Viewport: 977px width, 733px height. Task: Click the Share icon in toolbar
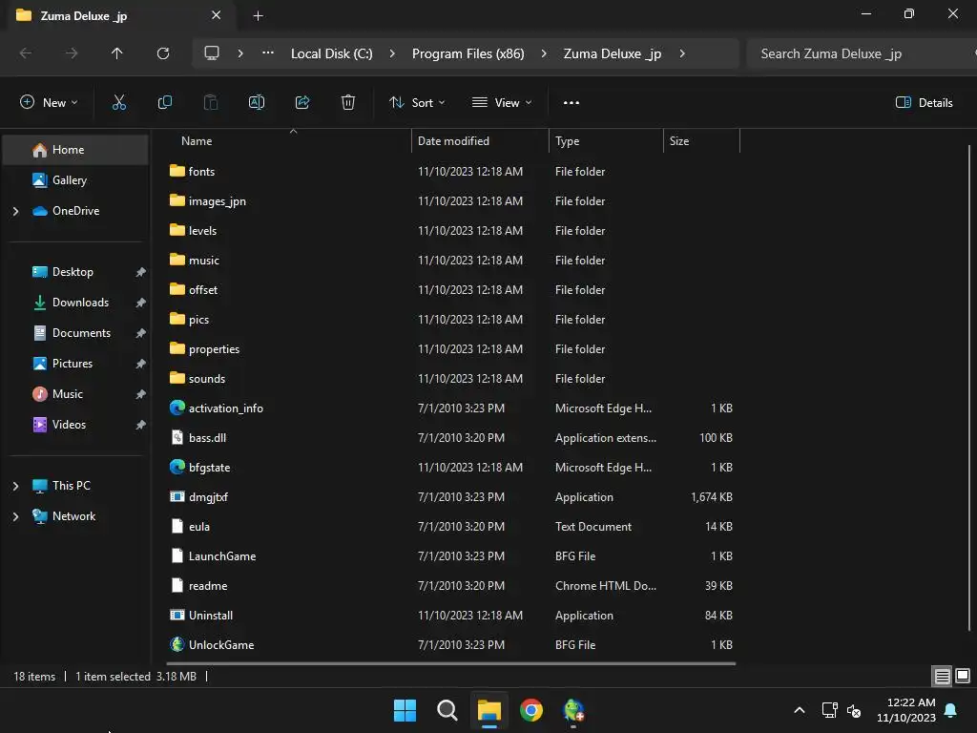302,103
